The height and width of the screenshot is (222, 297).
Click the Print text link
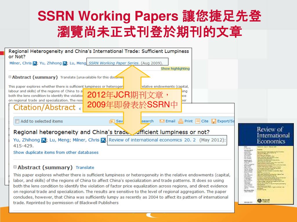coord(189,121)
